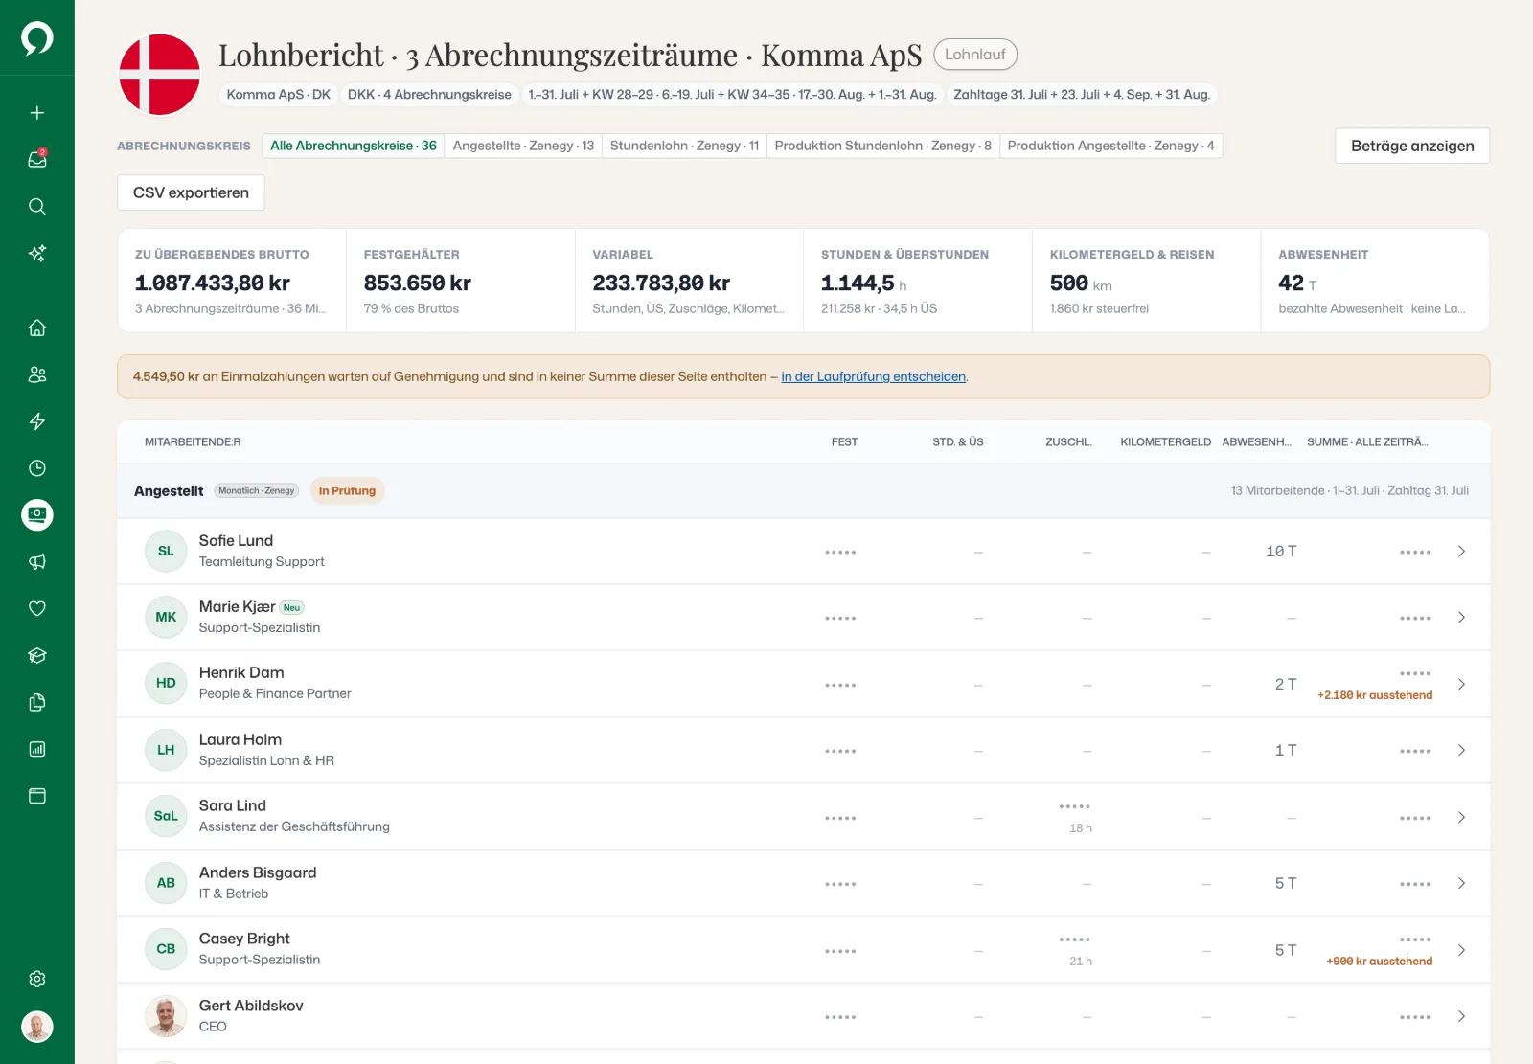1533x1064 pixels.
Task: Toggle the Beträge anzeigen button
Action: coord(1412,146)
